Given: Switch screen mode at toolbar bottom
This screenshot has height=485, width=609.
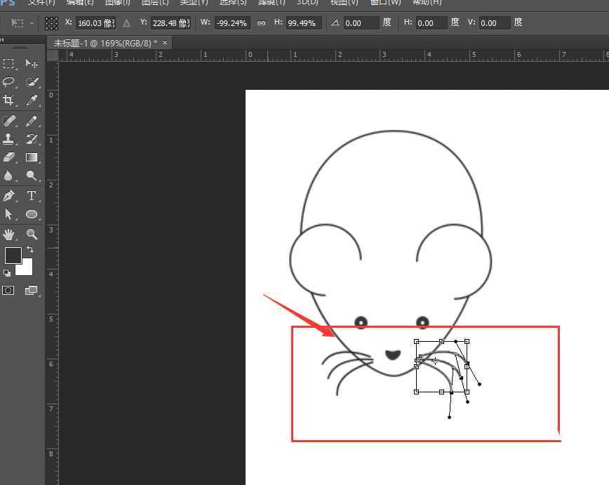Looking at the screenshot, I should click(32, 290).
